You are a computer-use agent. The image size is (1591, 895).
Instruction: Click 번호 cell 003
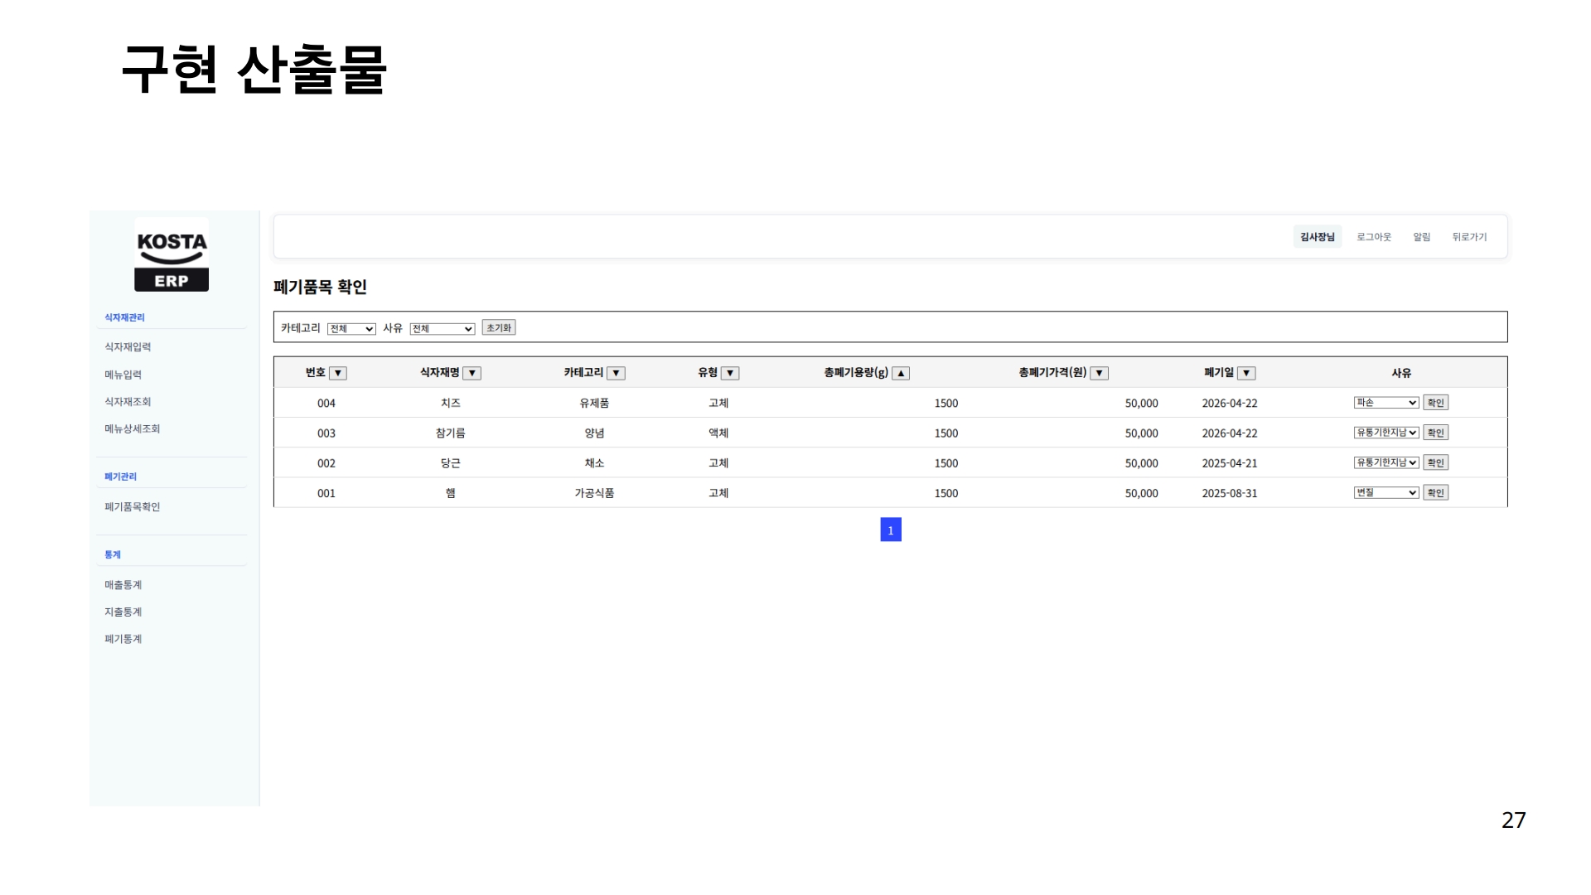click(326, 433)
